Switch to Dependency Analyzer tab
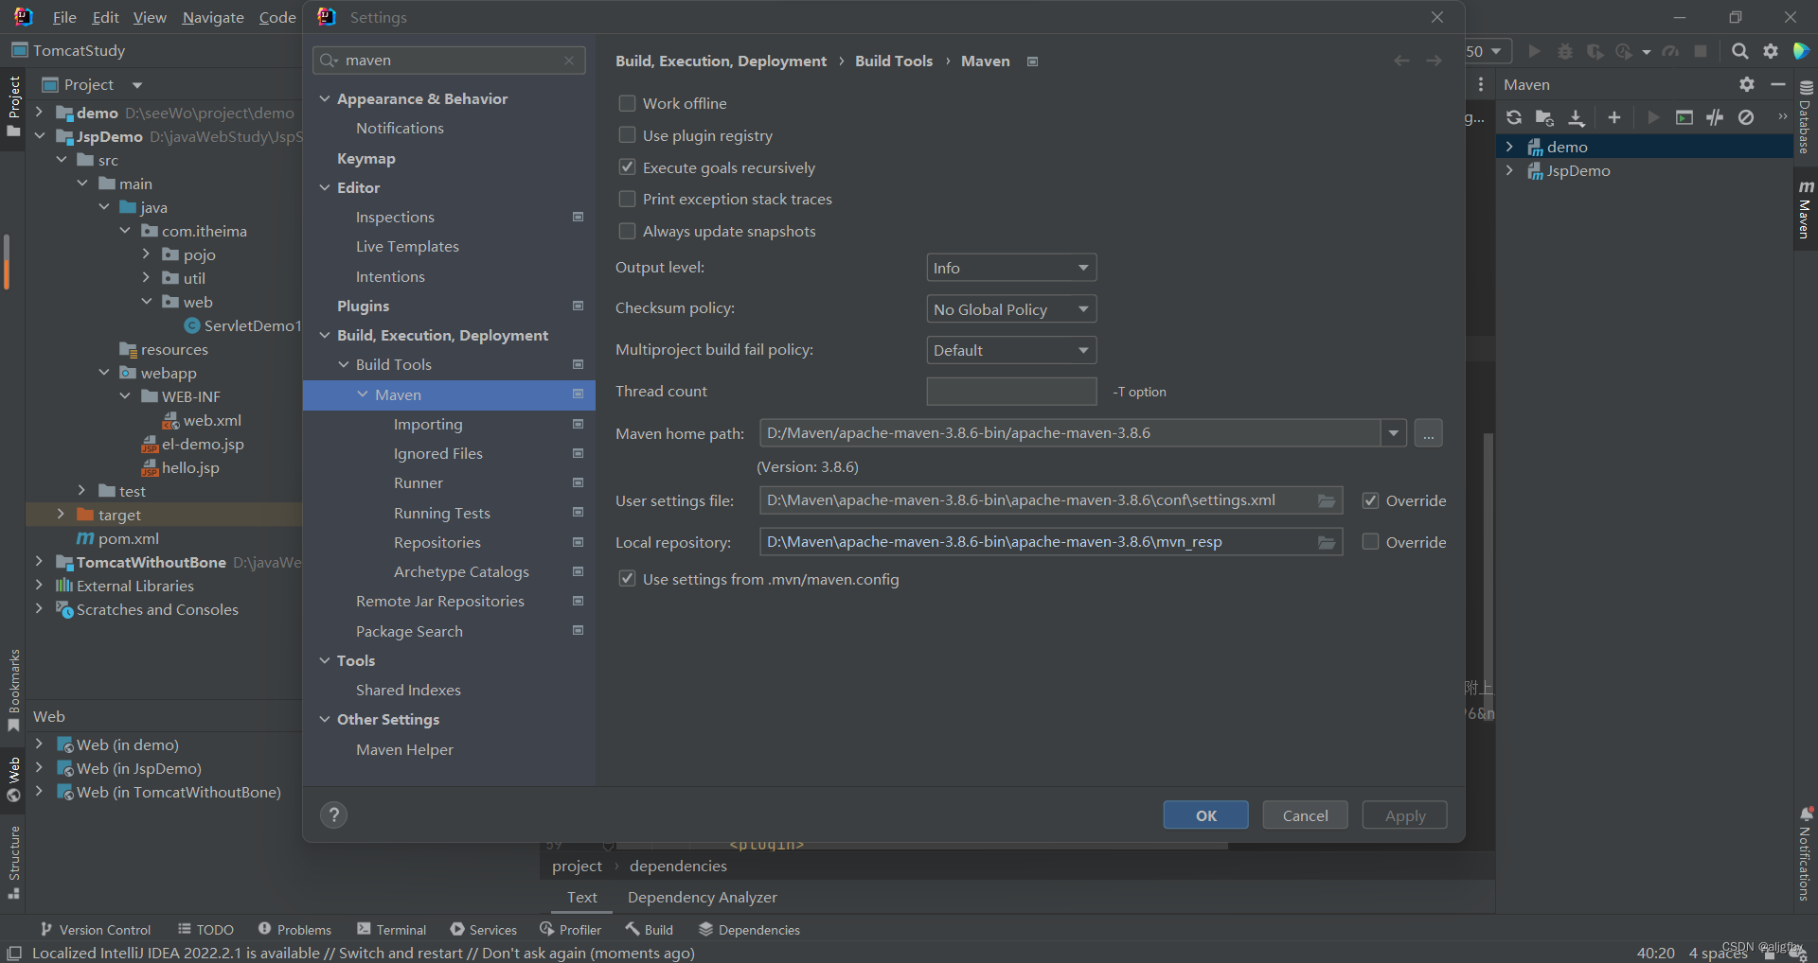This screenshot has height=963, width=1818. [702, 897]
